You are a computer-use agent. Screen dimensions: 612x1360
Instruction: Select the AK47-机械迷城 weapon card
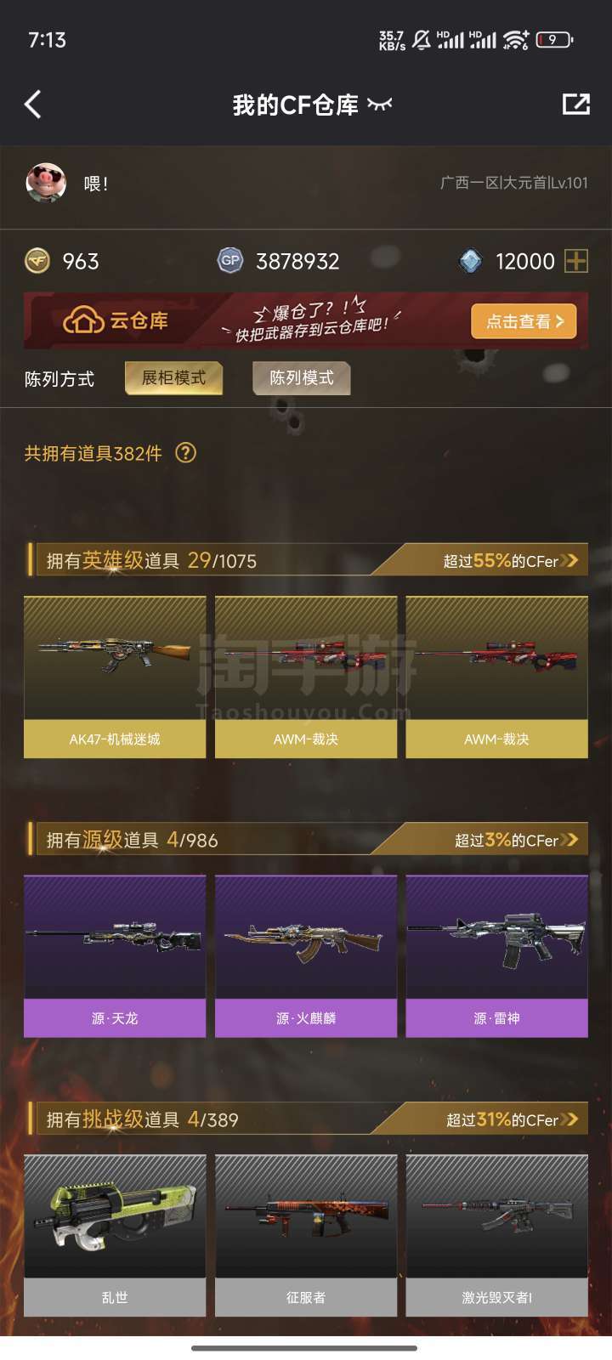[x=115, y=677]
